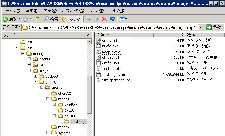Select the osim-getimage.log file icon
The image size is (225, 136).
click(98, 80)
